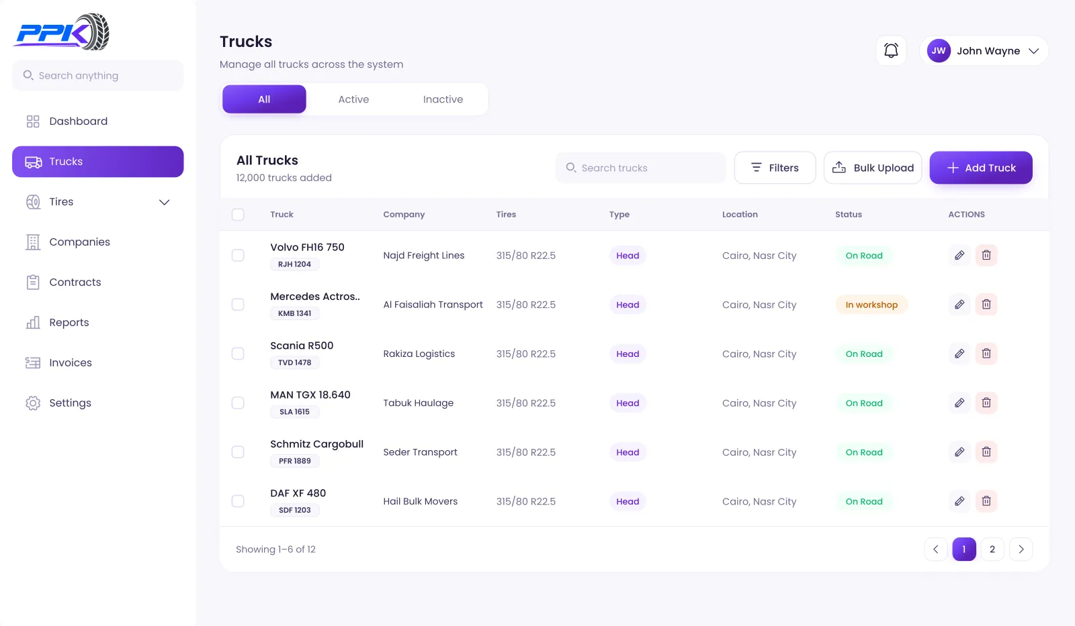Edit the MAN TGX 18.640 truck
Image resolution: width=1075 pixels, height=626 pixels.
tap(959, 403)
